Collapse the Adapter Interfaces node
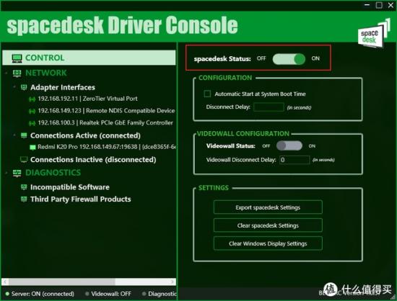The width and height of the screenshot is (397, 301). coord(14,87)
